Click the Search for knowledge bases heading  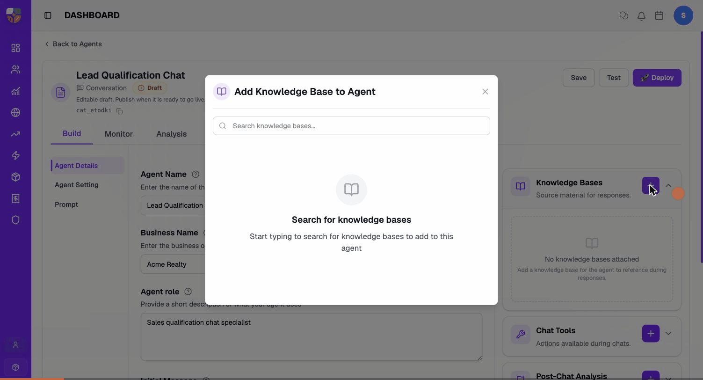(x=351, y=220)
